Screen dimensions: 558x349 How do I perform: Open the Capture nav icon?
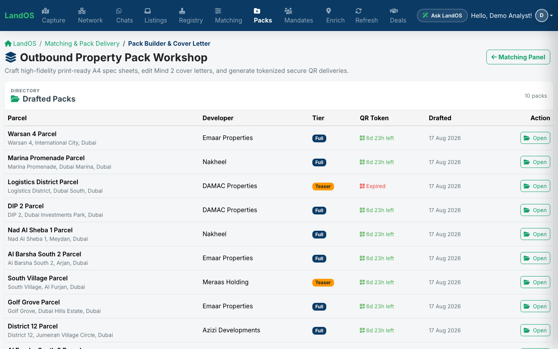45,11
